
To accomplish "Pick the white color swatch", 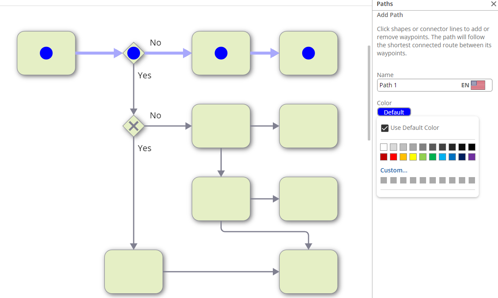I will point(384,147).
